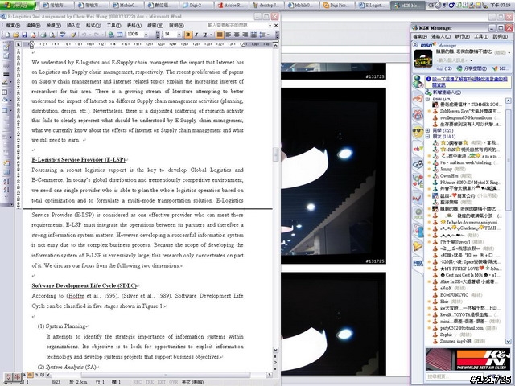Open the font size 14 dropdown
The height and width of the screenshot is (386, 515).
click(179, 35)
